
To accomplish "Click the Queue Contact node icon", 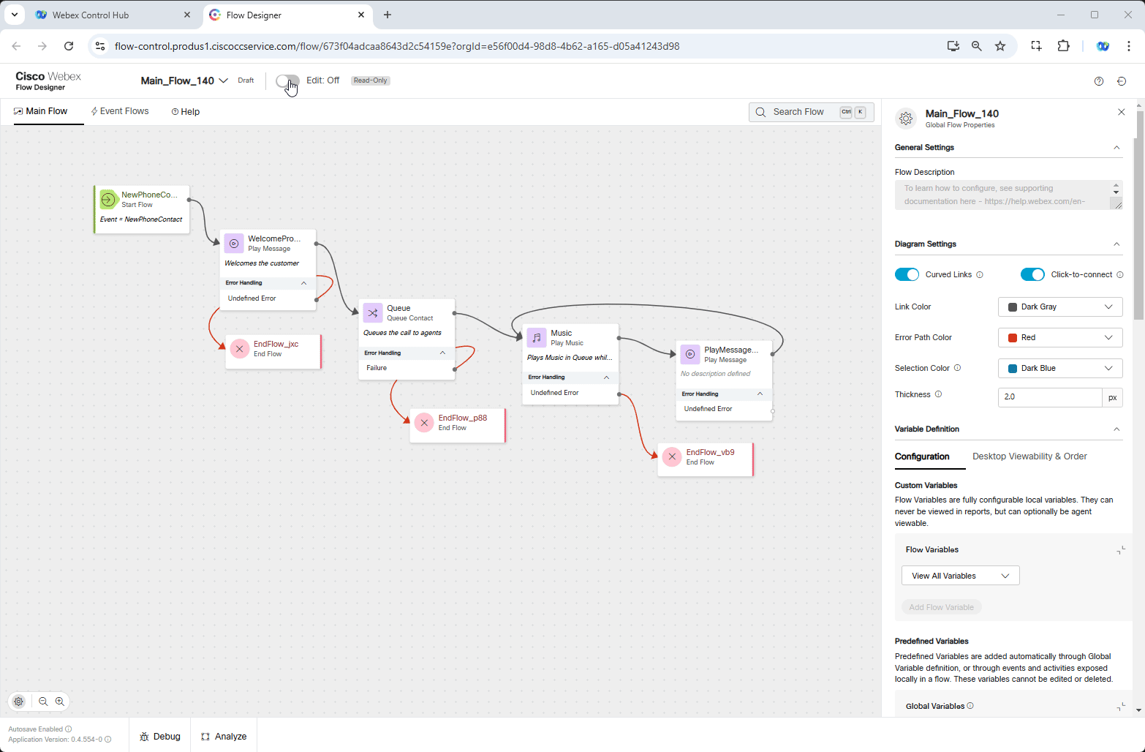I will [373, 313].
